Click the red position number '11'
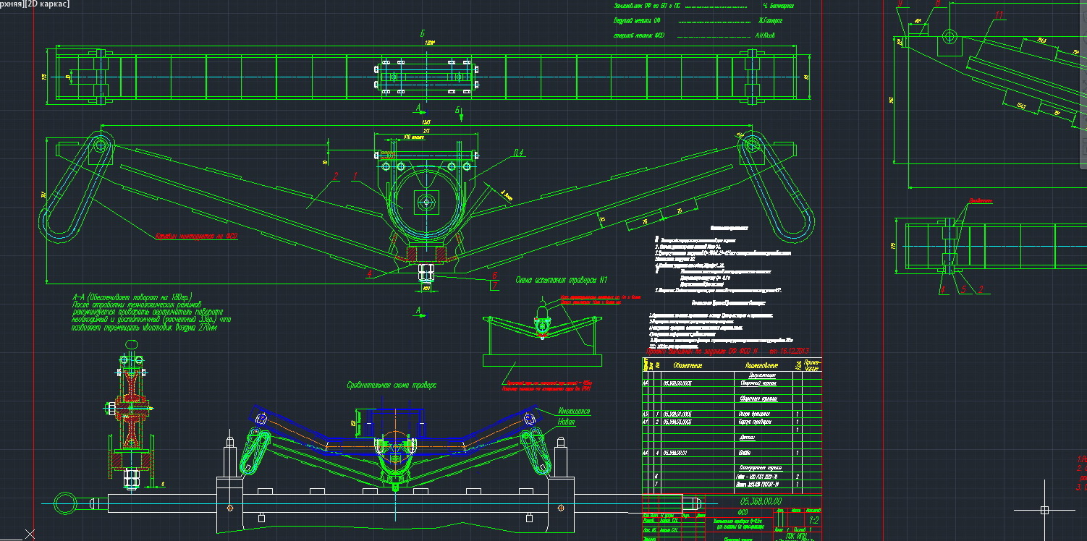The image size is (1087, 541). pos(999,15)
